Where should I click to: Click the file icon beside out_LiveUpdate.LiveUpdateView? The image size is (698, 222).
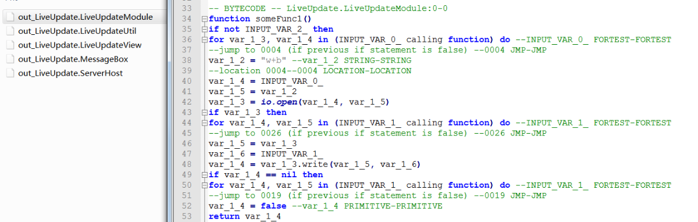(x=9, y=45)
